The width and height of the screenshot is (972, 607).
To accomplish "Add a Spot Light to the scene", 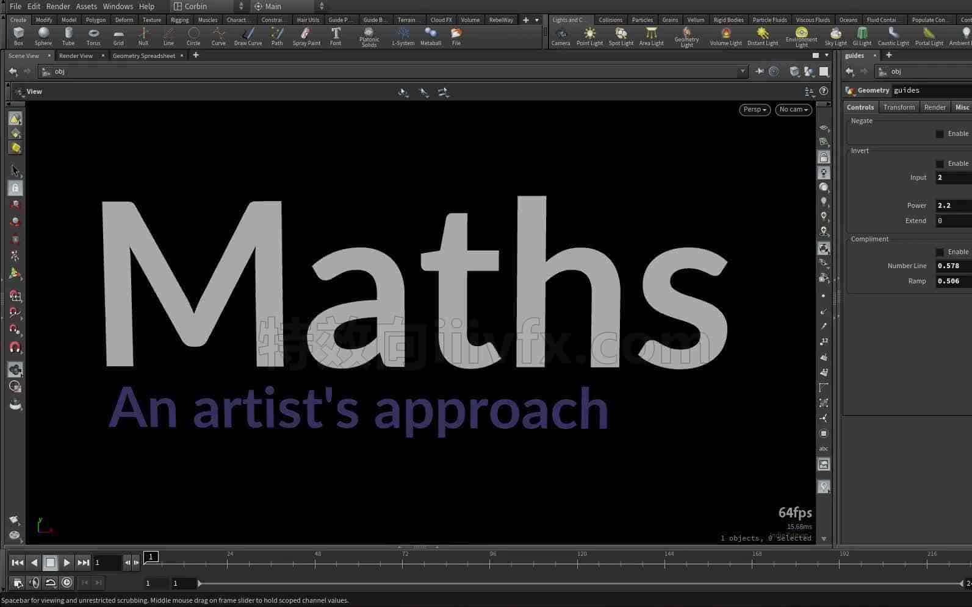I will (x=621, y=37).
